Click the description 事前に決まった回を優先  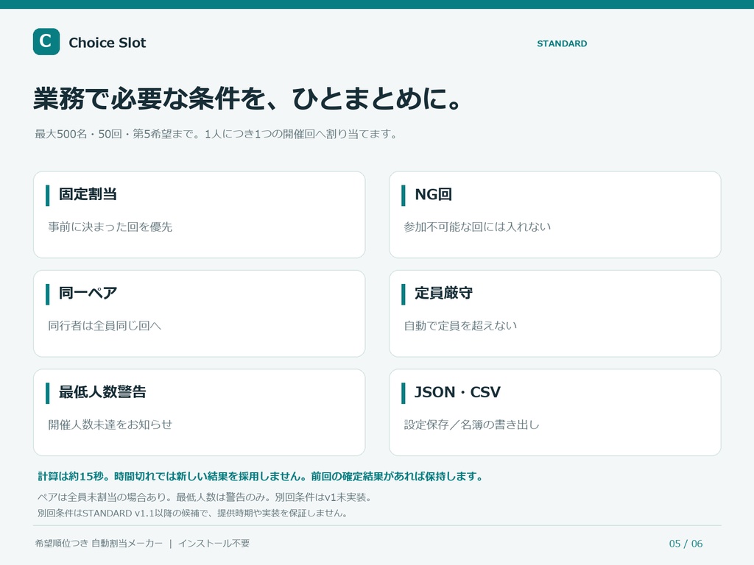point(110,227)
